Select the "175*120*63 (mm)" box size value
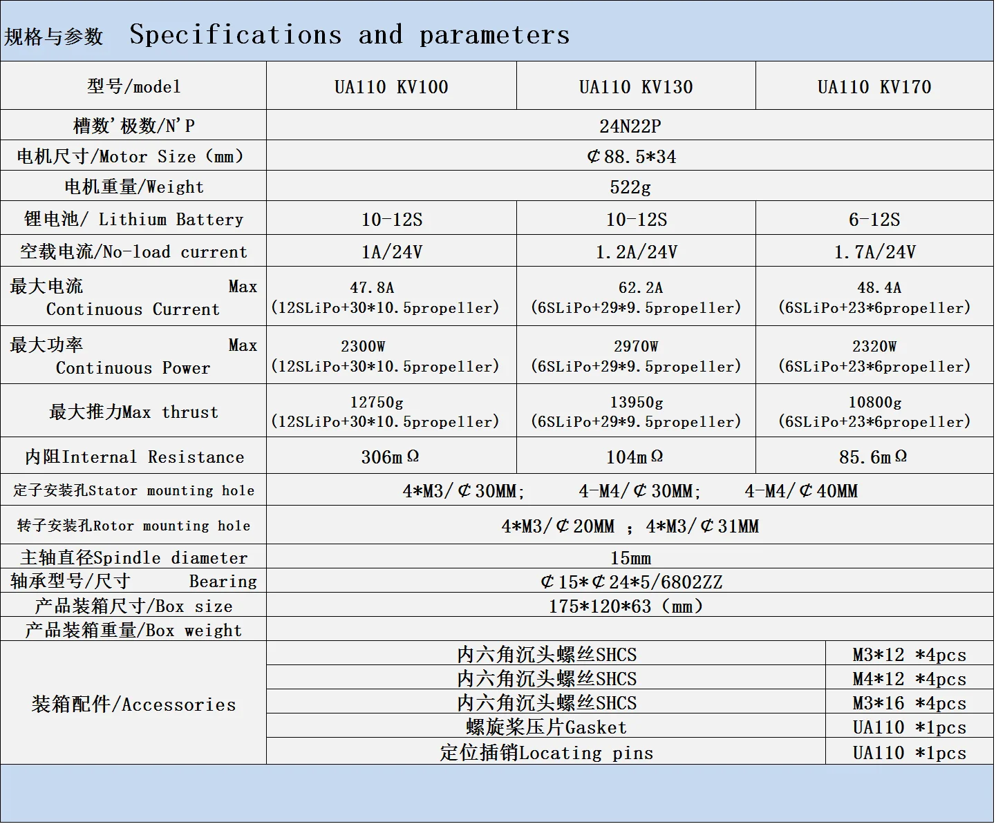Viewport: 996px width, 824px height. (626, 606)
